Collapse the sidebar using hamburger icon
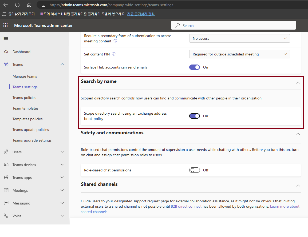308x237 pixels. (6, 38)
